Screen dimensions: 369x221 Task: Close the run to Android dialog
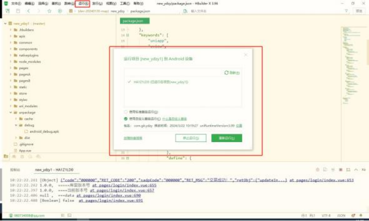245,54
